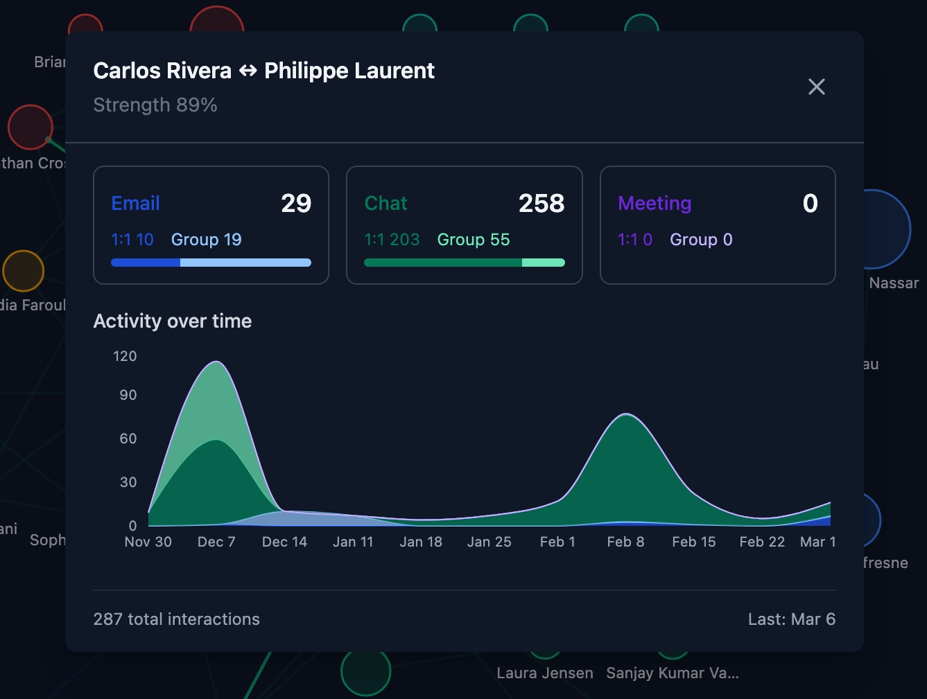Click the 287 total interactions text

[177, 619]
